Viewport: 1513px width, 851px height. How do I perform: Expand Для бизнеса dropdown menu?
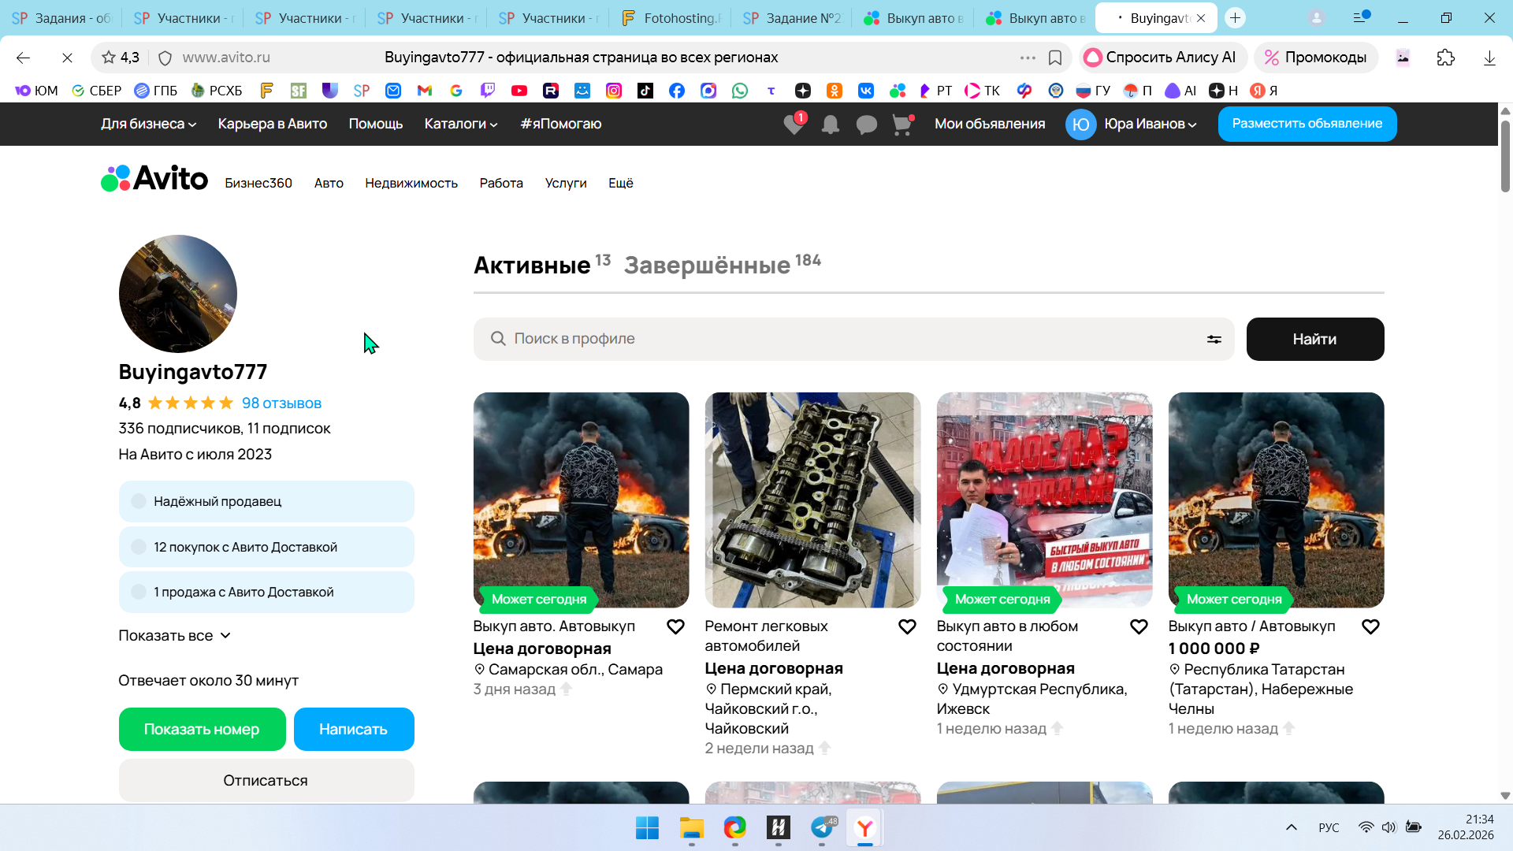[x=148, y=124]
